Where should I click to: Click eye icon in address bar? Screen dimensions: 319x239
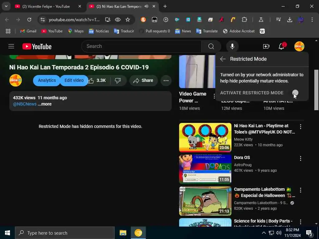[x=117, y=20]
